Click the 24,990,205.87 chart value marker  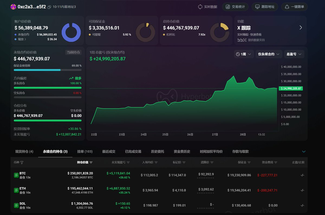(x=291, y=88)
